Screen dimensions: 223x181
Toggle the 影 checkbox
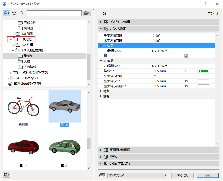[x=186, y=56]
